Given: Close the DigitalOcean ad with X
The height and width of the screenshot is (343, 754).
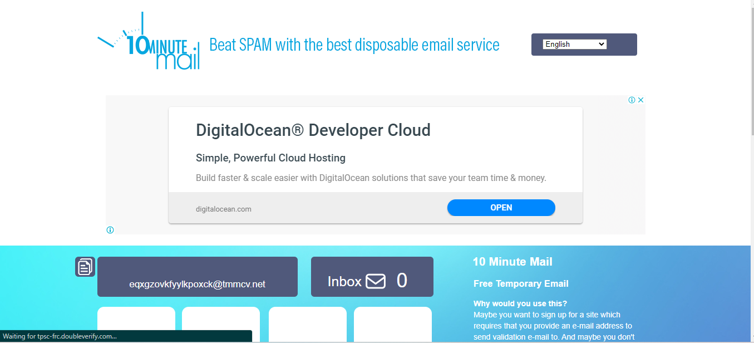Looking at the screenshot, I should coord(640,100).
